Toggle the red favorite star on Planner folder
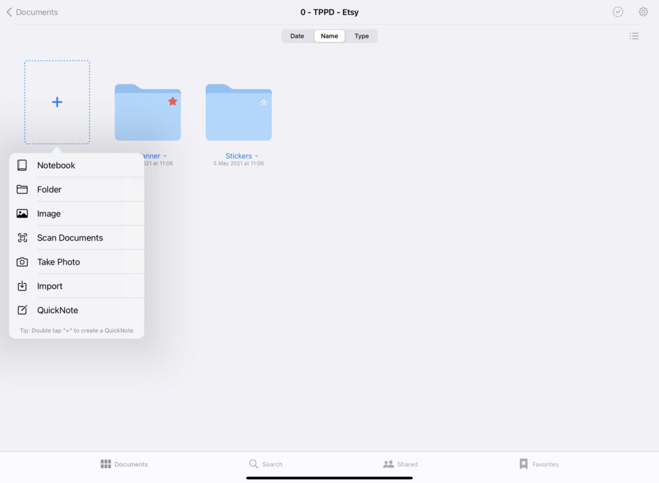The width and height of the screenshot is (659, 483). [x=172, y=101]
